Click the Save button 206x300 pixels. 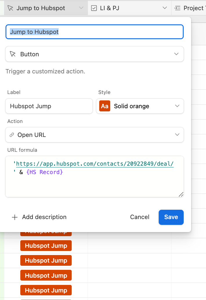(171, 217)
